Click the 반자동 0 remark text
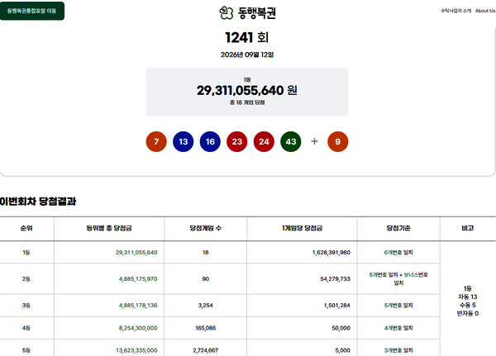The width and height of the screenshot is (496, 356). click(468, 314)
